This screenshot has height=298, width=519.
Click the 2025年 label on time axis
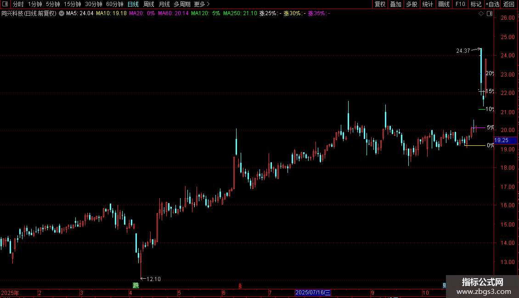10,292
